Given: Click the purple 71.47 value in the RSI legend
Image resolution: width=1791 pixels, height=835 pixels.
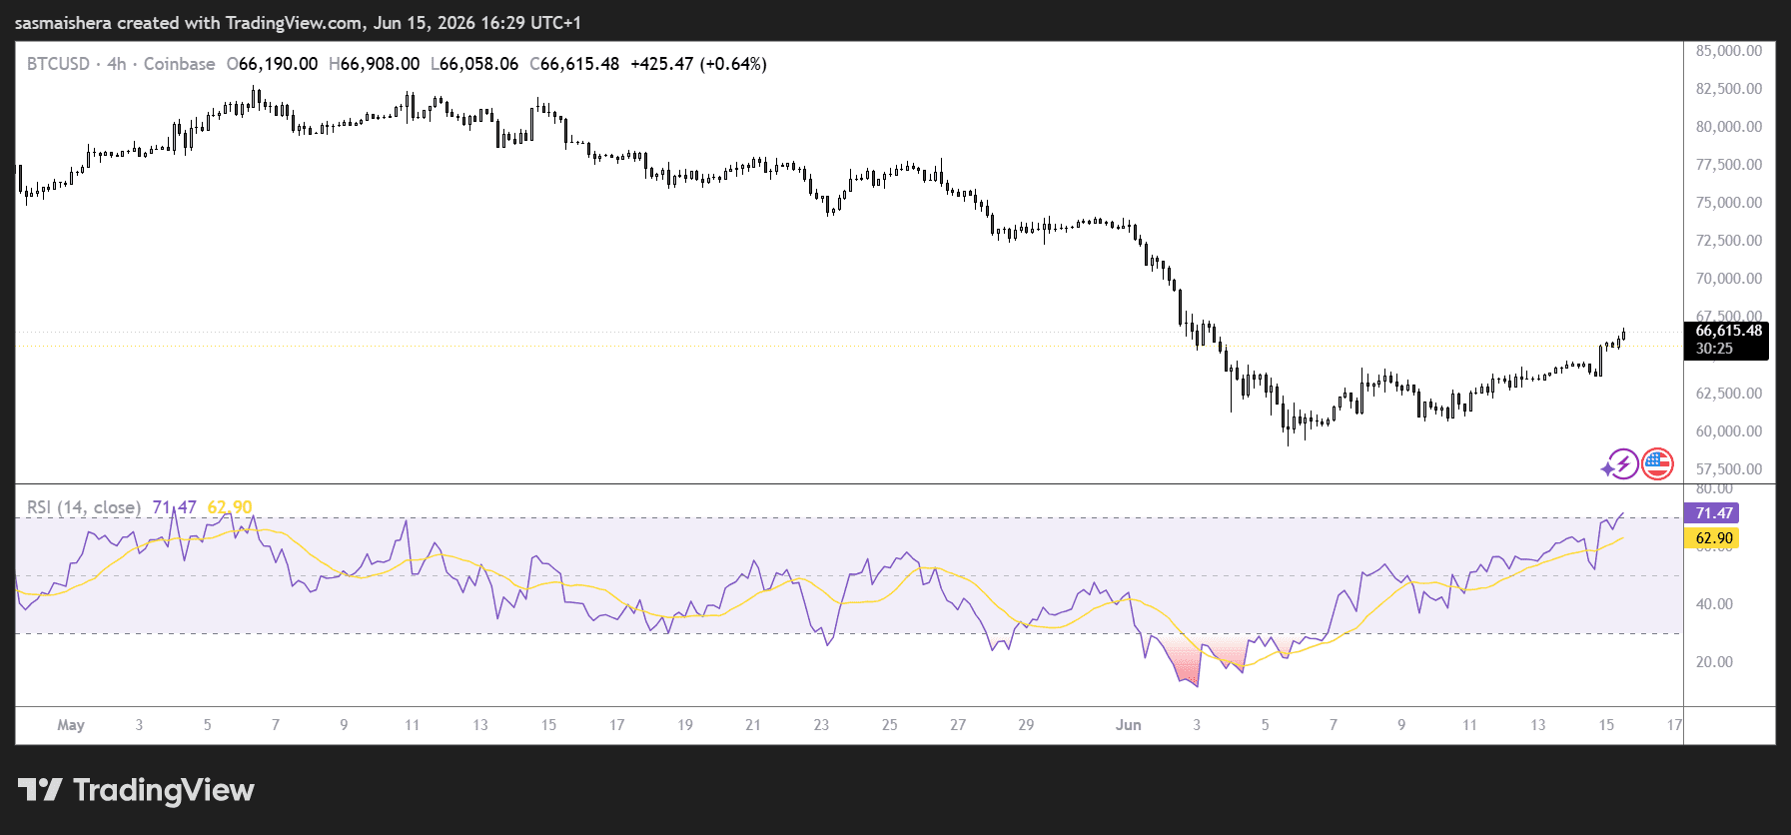Looking at the screenshot, I should point(174,507).
